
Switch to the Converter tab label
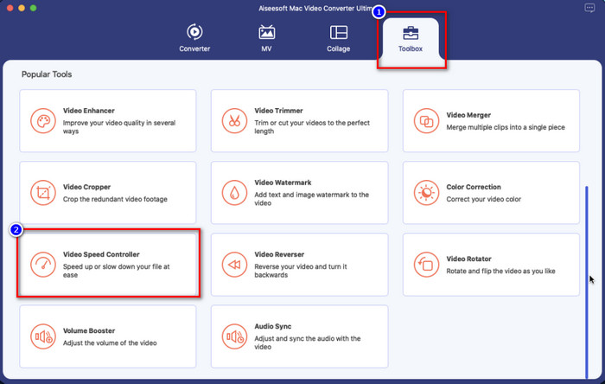point(194,48)
